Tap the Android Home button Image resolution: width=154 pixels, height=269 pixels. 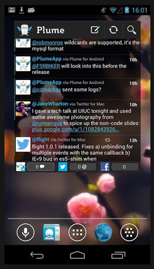(77, 255)
